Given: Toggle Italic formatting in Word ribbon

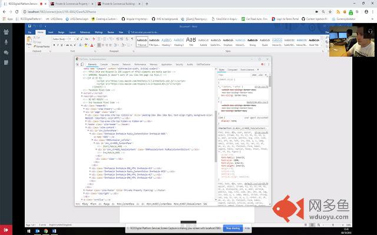Looking at the screenshot, I should [x=58, y=45].
